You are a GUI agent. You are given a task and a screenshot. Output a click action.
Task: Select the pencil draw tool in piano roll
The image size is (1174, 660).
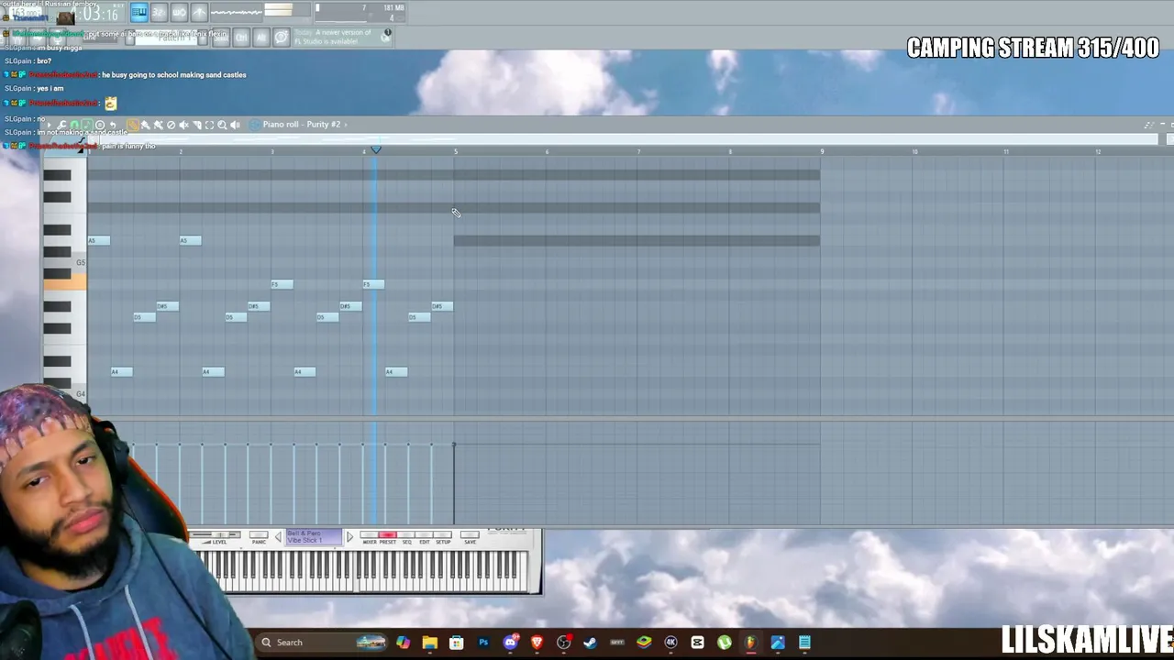[133, 125]
